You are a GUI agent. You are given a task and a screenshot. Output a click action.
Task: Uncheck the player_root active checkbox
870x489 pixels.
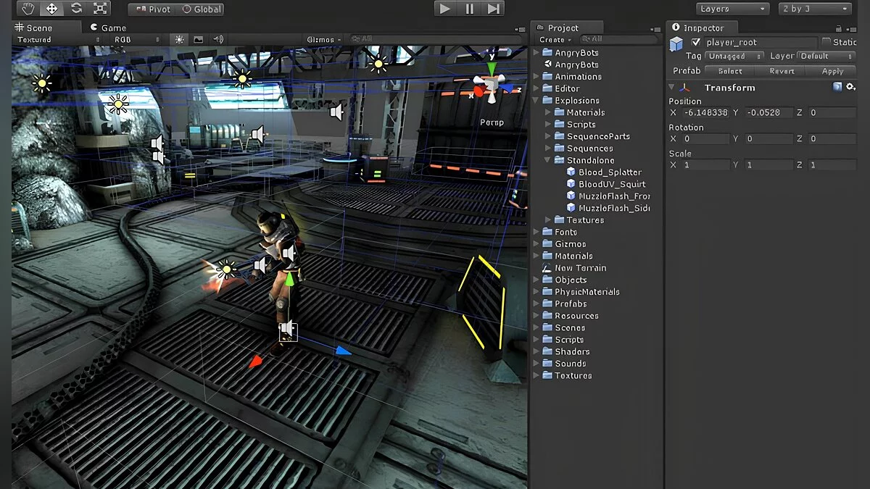pos(696,42)
